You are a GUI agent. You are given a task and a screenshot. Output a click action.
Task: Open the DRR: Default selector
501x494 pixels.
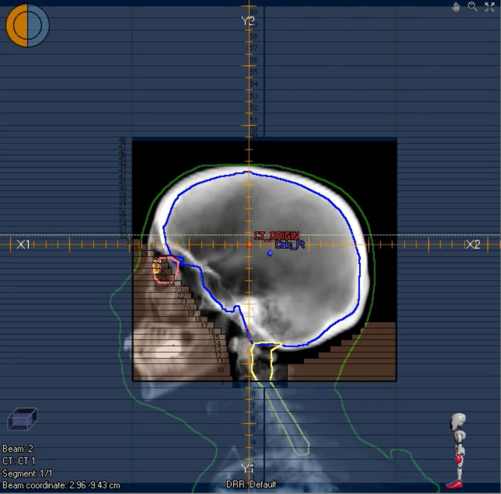(x=251, y=484)
